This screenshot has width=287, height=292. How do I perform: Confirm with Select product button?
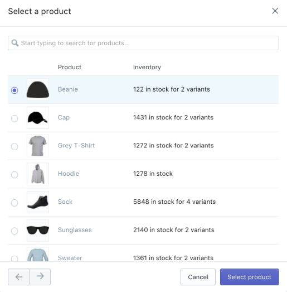250,277
